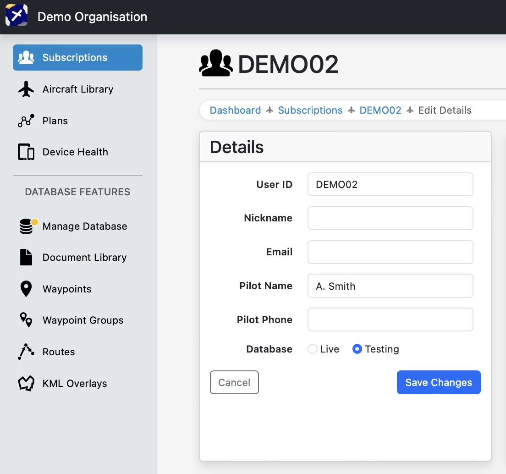
Task: Open Aircraft Library from sidebar
Action: (x=77, y=89)
